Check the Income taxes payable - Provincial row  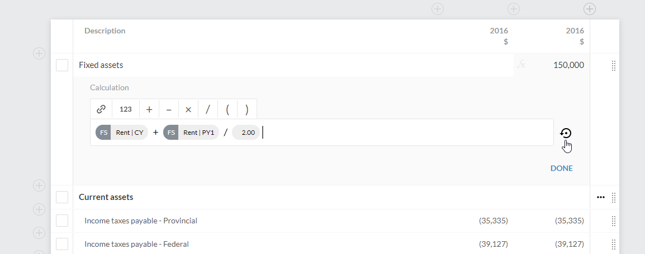(62, 221)
